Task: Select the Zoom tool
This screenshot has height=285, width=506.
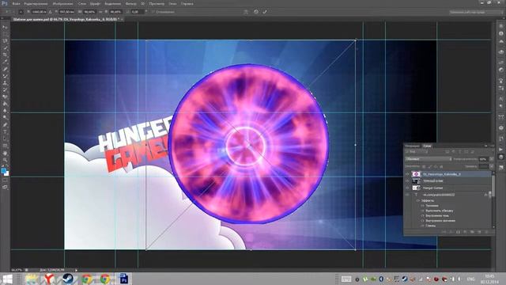Action: click(x=5, y=160)
